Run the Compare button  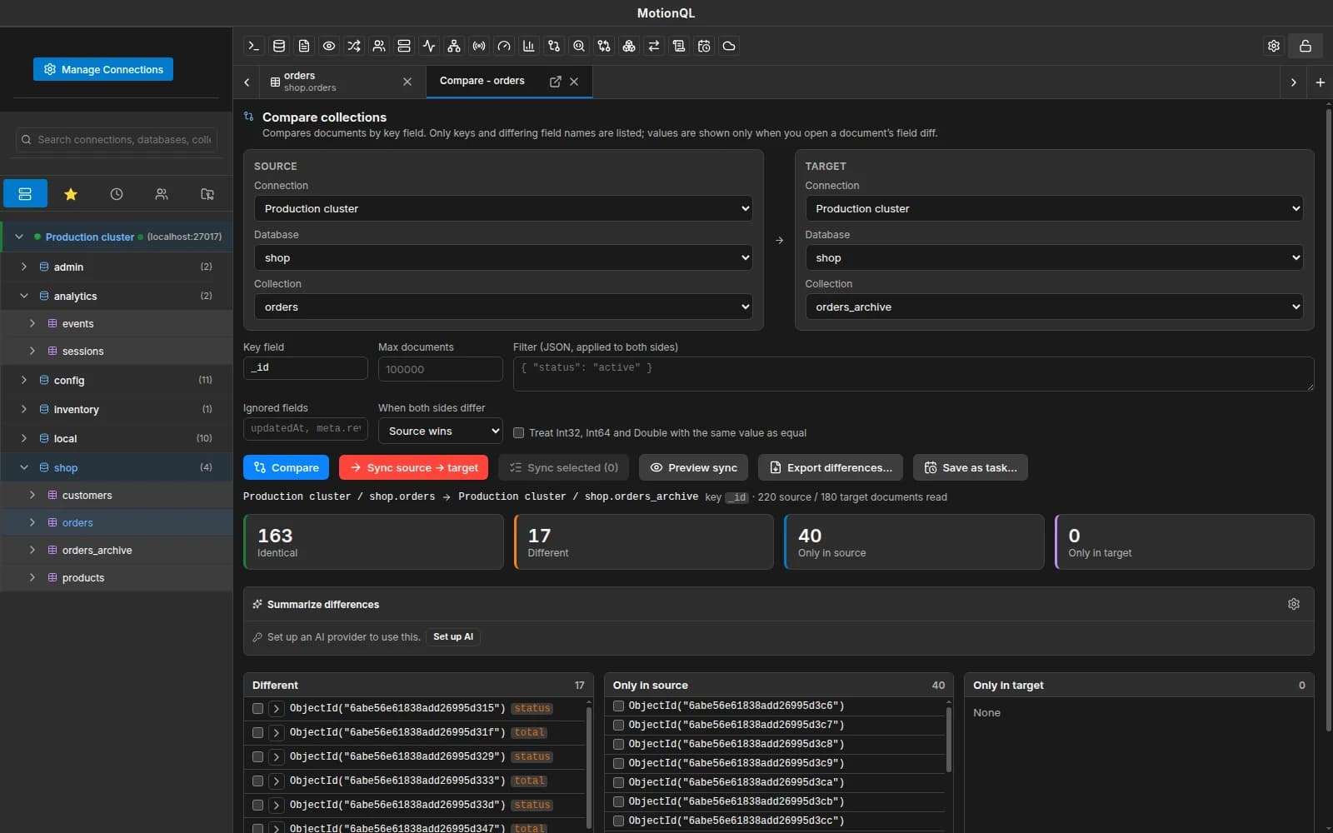pyautogui.click(x=286, y=467)
